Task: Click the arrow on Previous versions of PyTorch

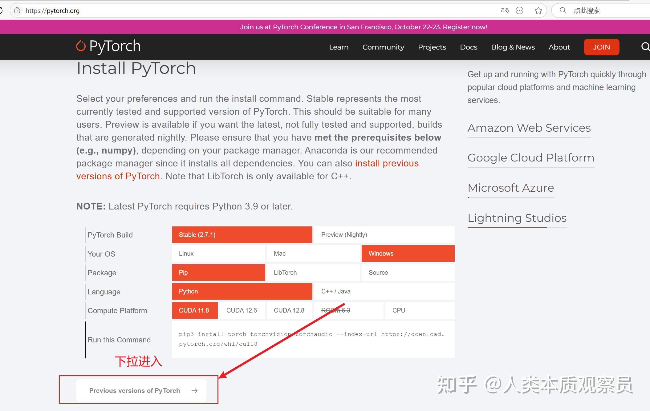Action: 195,390
